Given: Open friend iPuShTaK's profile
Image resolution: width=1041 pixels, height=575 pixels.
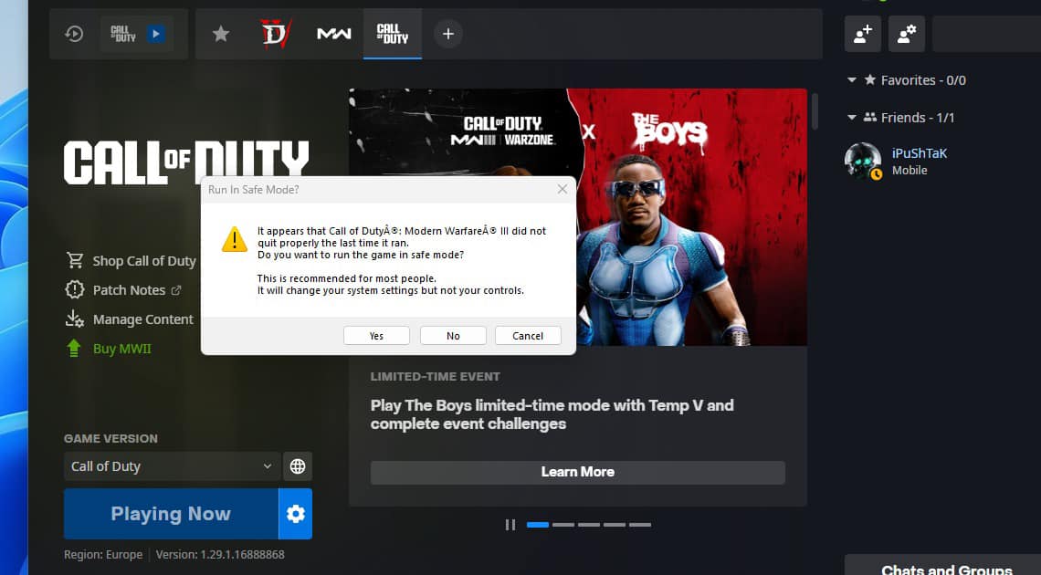Looking at the screenshot, I should [x=919, y=153].
